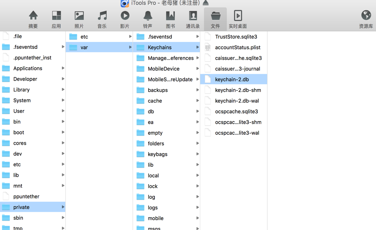The width and height of the screenshot is (376, 230).
Task: Select caissuer...he.sqlite3 file
Action: (234, 58)
